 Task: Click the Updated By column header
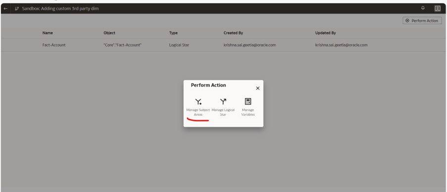pos(326,33)
